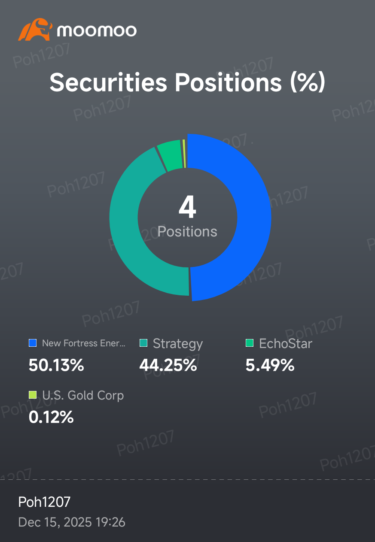
Task: Click the Securities Positions (%) title
Action: coord(187,82)
